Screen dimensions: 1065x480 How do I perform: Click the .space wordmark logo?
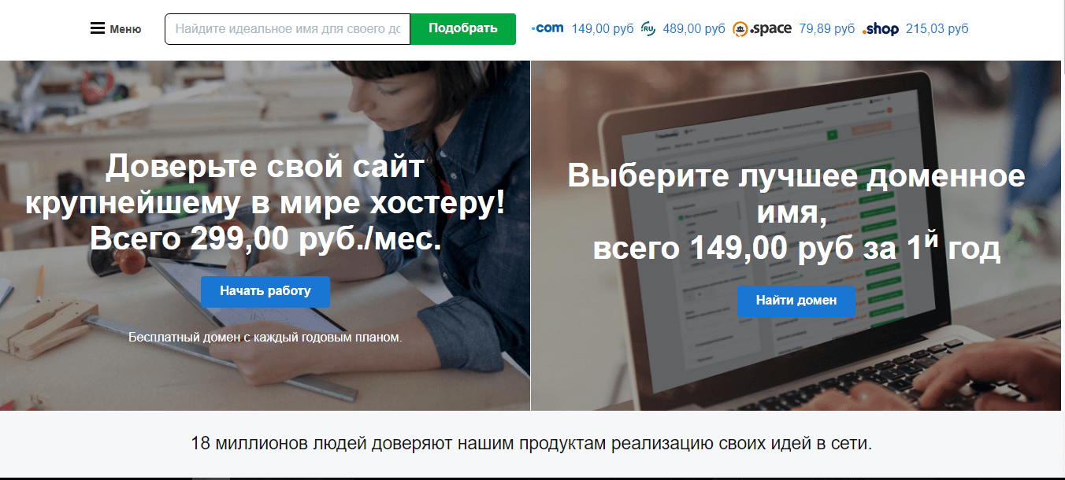(770, 29)
